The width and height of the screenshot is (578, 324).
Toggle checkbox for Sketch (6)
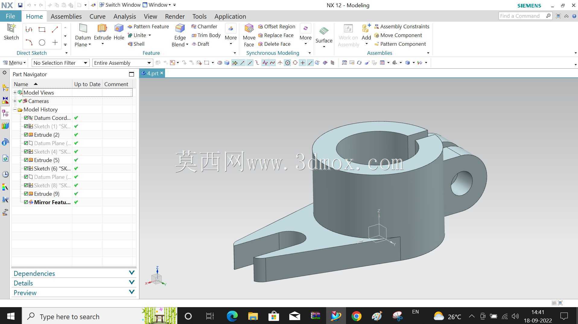[26, 168]
